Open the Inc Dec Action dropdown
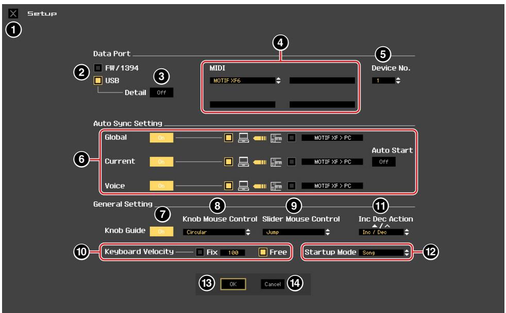506x313 pixels. click(x=381, y=232)
